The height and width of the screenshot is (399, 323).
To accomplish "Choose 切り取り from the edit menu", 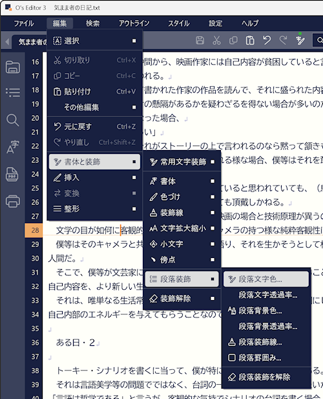I will (x=94, y=60).
